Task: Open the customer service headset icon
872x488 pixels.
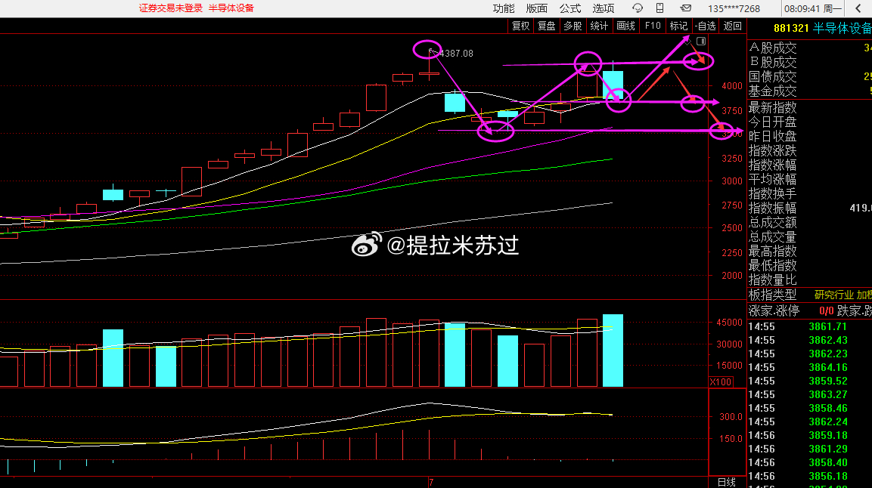Action: click(x=638, y=8)
